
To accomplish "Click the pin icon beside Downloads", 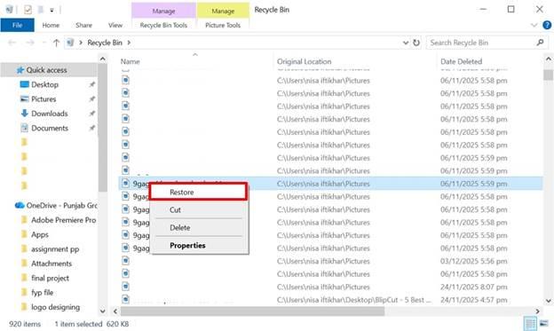I will pos(91,114).
